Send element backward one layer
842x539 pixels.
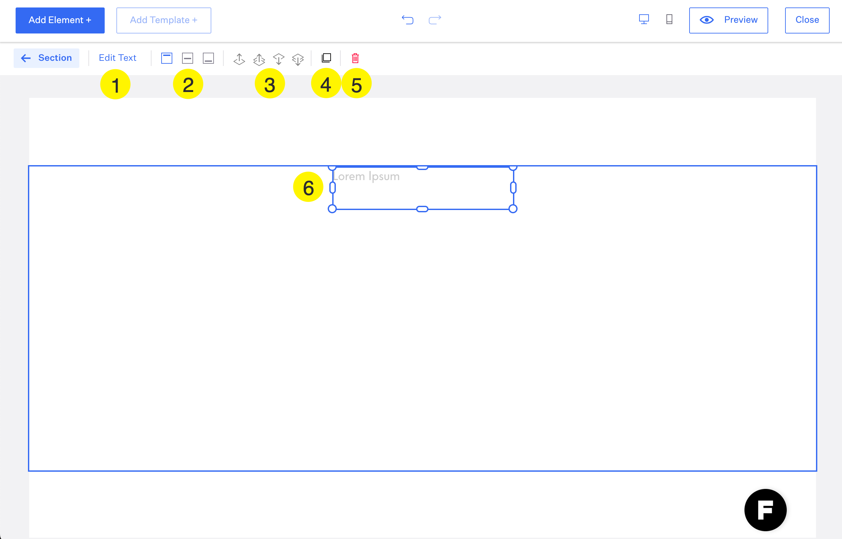[279, 59]
